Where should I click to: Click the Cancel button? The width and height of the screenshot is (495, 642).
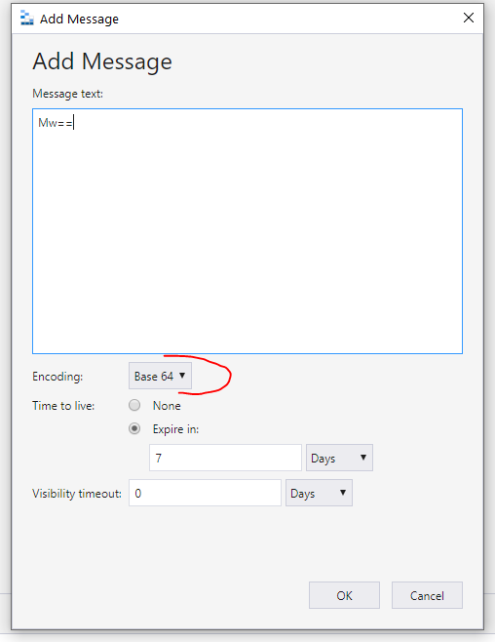[x=427, y=595]
